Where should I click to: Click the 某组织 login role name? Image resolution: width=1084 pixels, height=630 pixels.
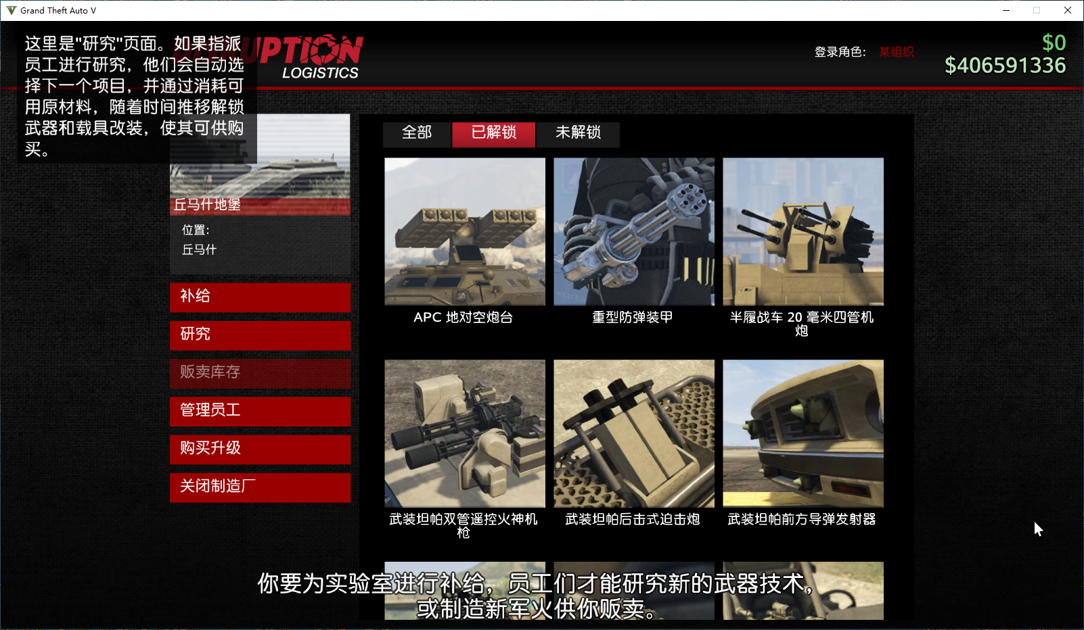coord(897,52)
